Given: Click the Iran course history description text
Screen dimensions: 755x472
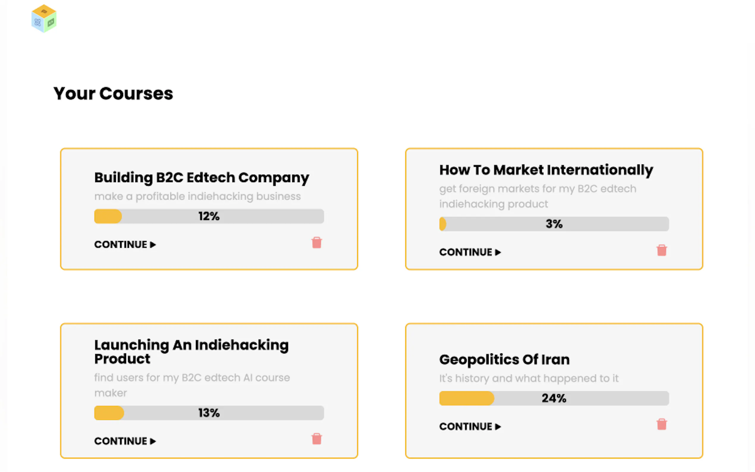Looking at the screenshot, I should coord(528,378).
